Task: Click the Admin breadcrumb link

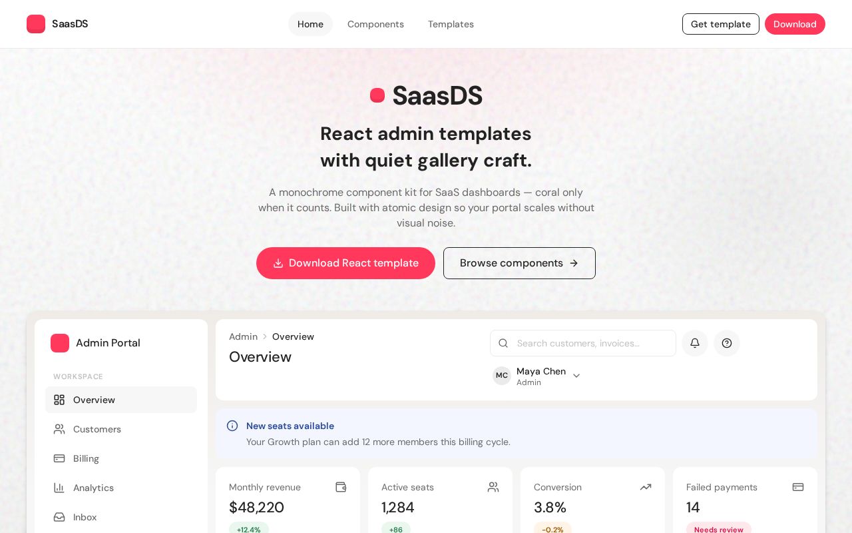Action: pos(243,337)
